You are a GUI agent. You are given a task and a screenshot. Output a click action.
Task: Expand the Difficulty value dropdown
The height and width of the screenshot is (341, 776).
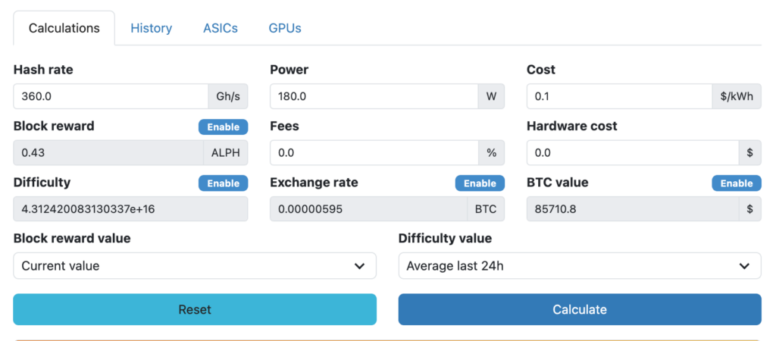579,266
